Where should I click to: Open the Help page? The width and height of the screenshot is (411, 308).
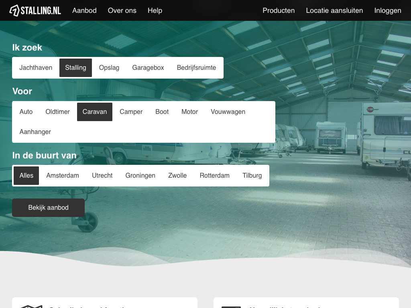click(x=155, y=10)
